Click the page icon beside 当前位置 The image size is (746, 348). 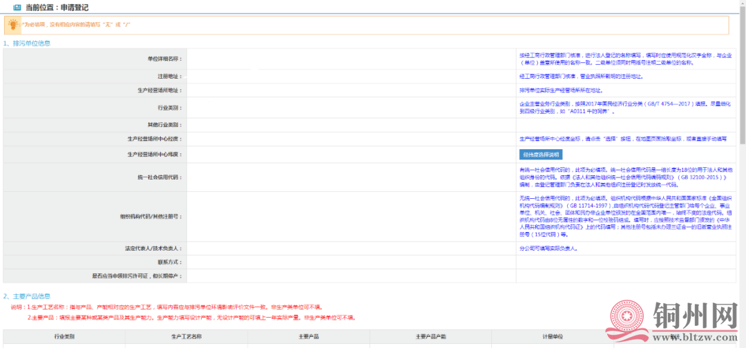coord(17,7)
